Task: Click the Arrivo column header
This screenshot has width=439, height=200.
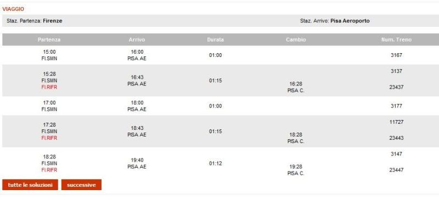Action: click(x=137, y=39)
